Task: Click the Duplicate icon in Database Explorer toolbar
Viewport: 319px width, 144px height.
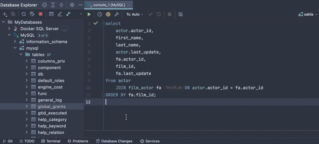Action: [x=13, y=14]
